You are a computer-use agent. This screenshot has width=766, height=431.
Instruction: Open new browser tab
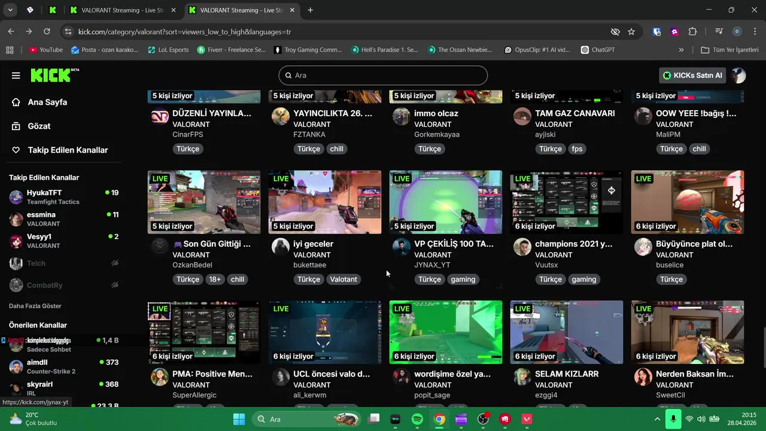(310, 10)
